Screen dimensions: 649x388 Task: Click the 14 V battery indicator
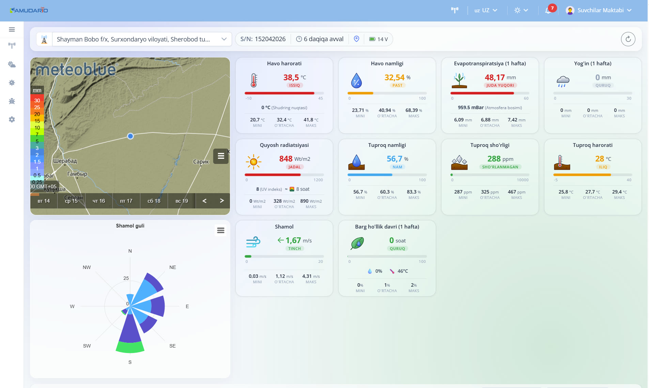coord(378,39)
